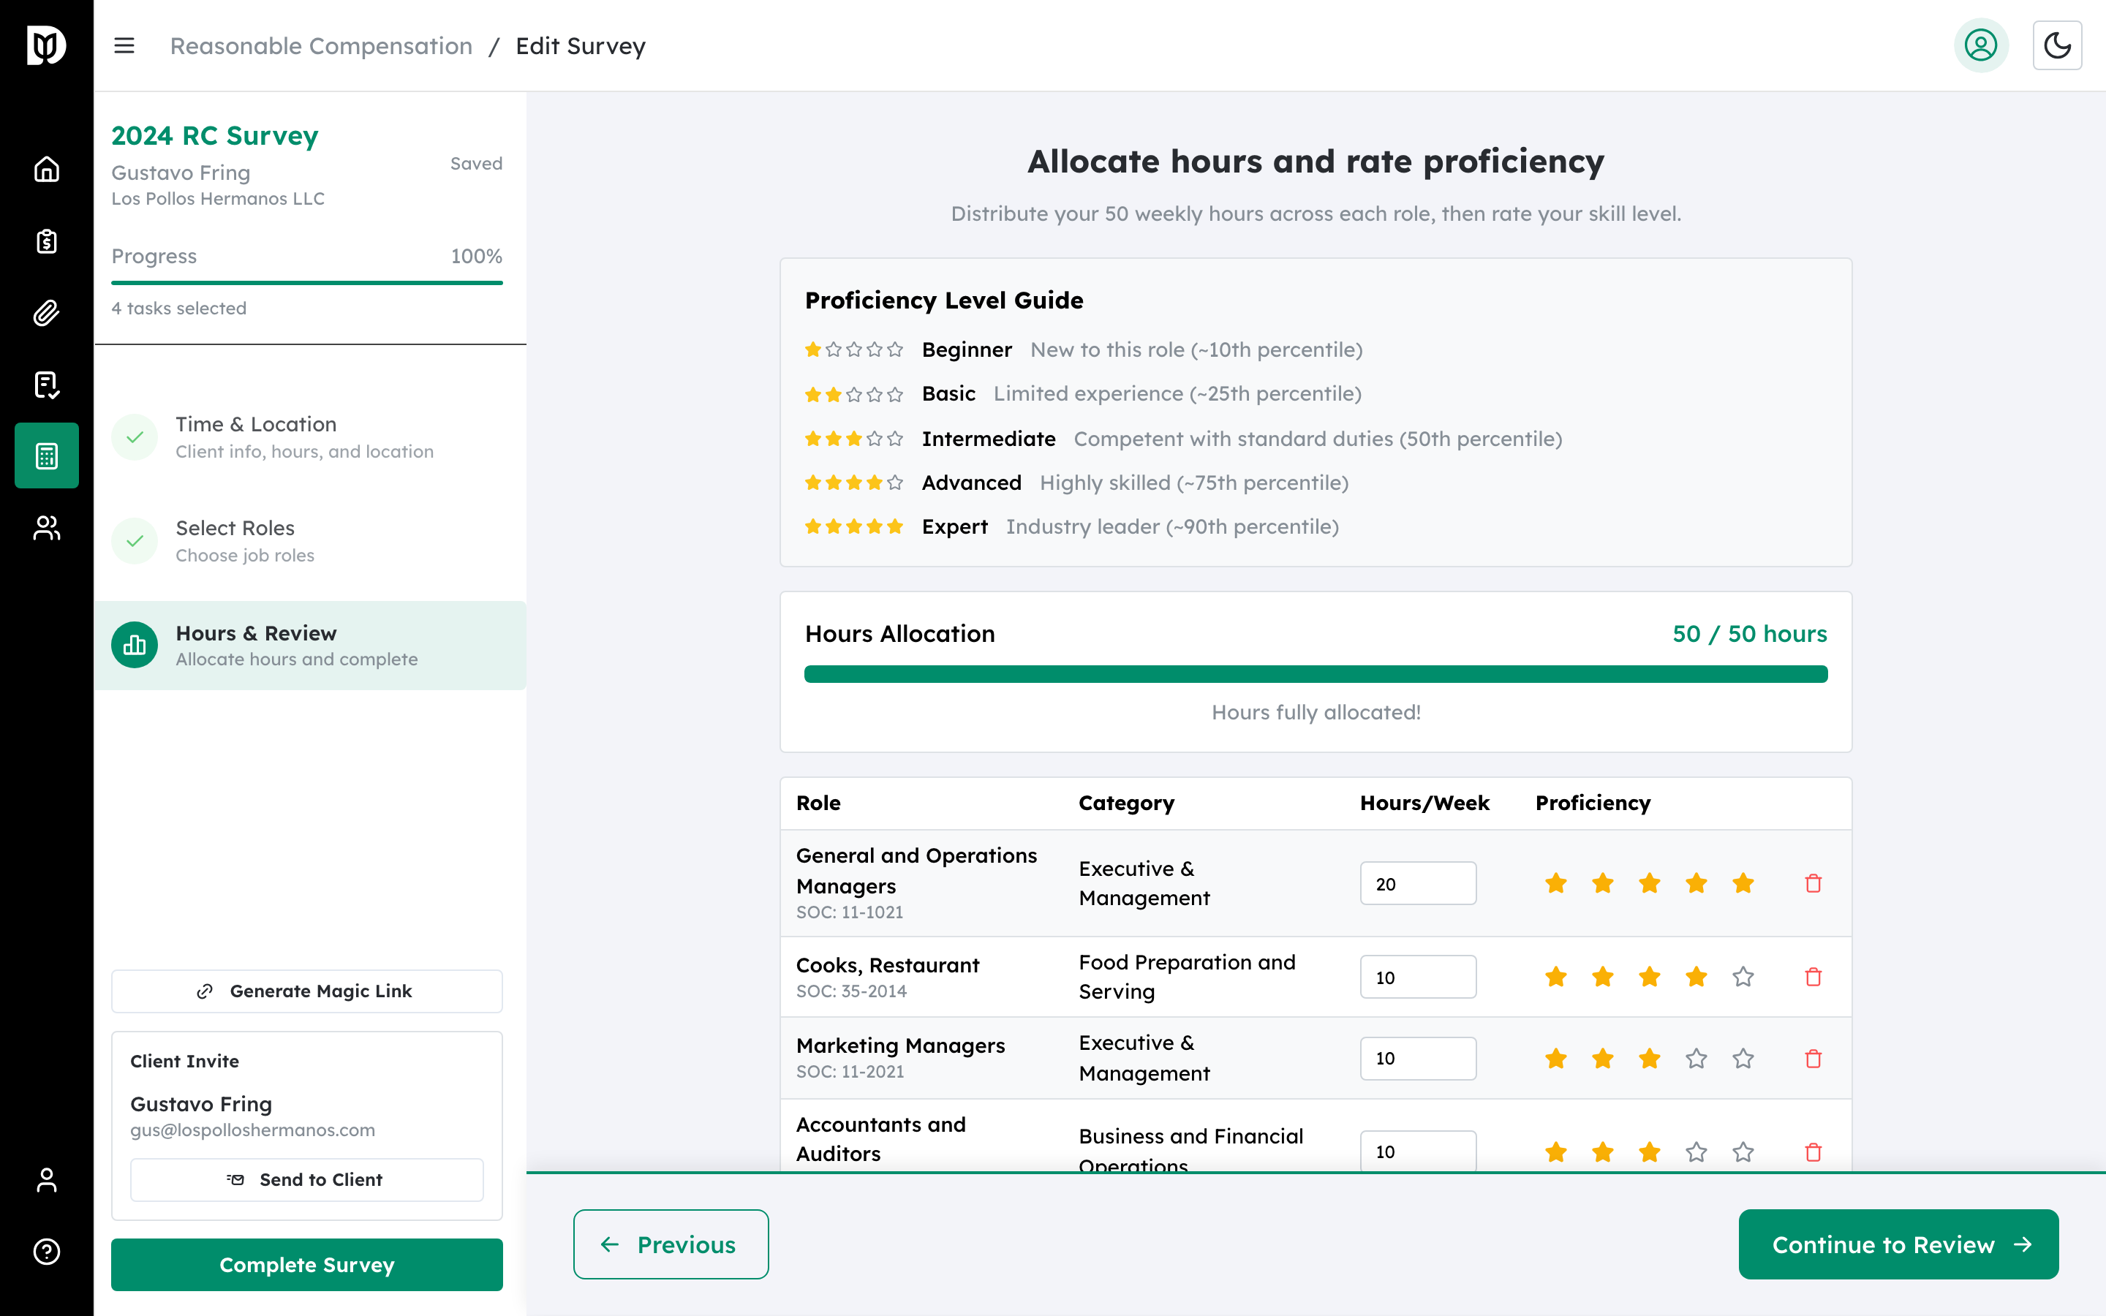Open the user avatar at top right
This screenshot has height=1316, width=2106.
(x=1981, y=45)
